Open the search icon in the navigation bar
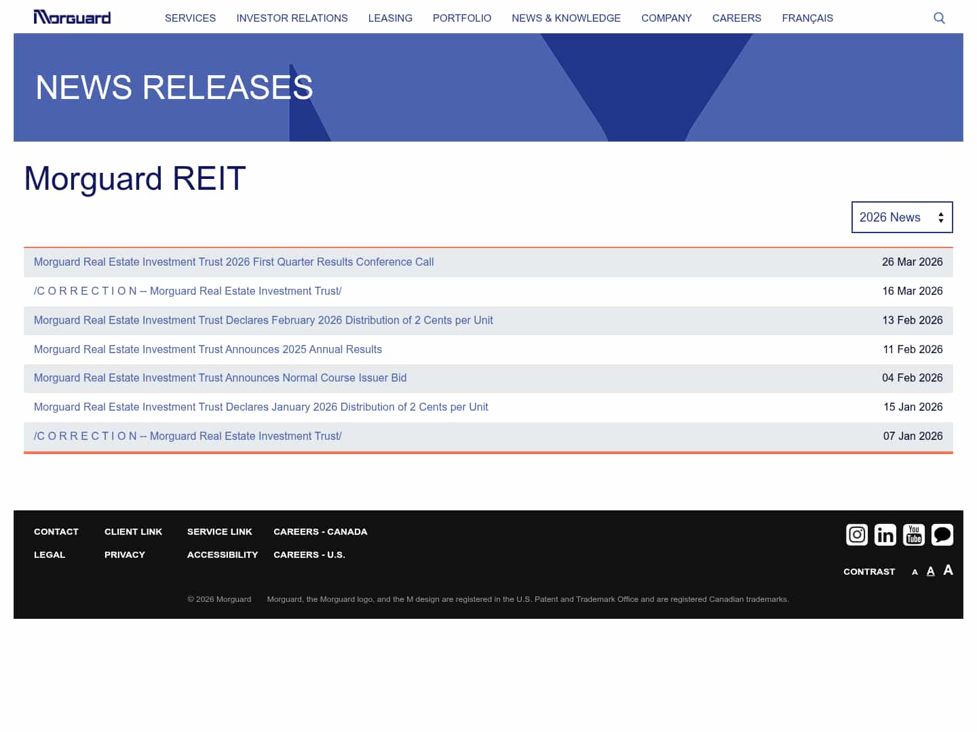This screenshot has height=732, width=977. tap(939, 18)
